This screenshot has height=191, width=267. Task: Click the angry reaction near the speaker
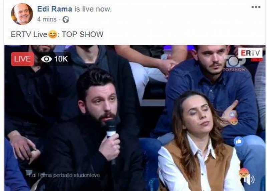(244, 173)
